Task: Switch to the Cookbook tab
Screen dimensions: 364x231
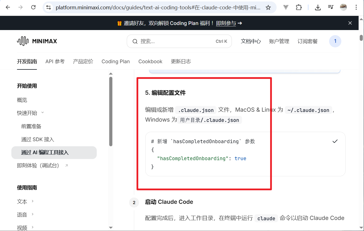Action: 150,62
